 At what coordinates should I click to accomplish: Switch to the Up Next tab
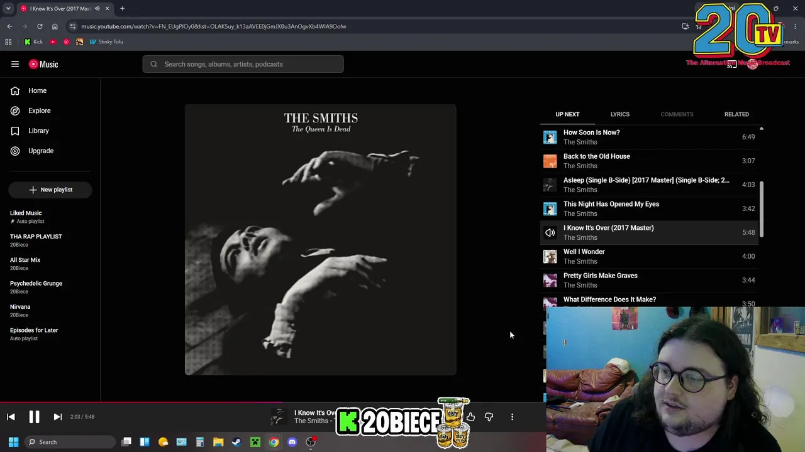[x=567, y=114]
